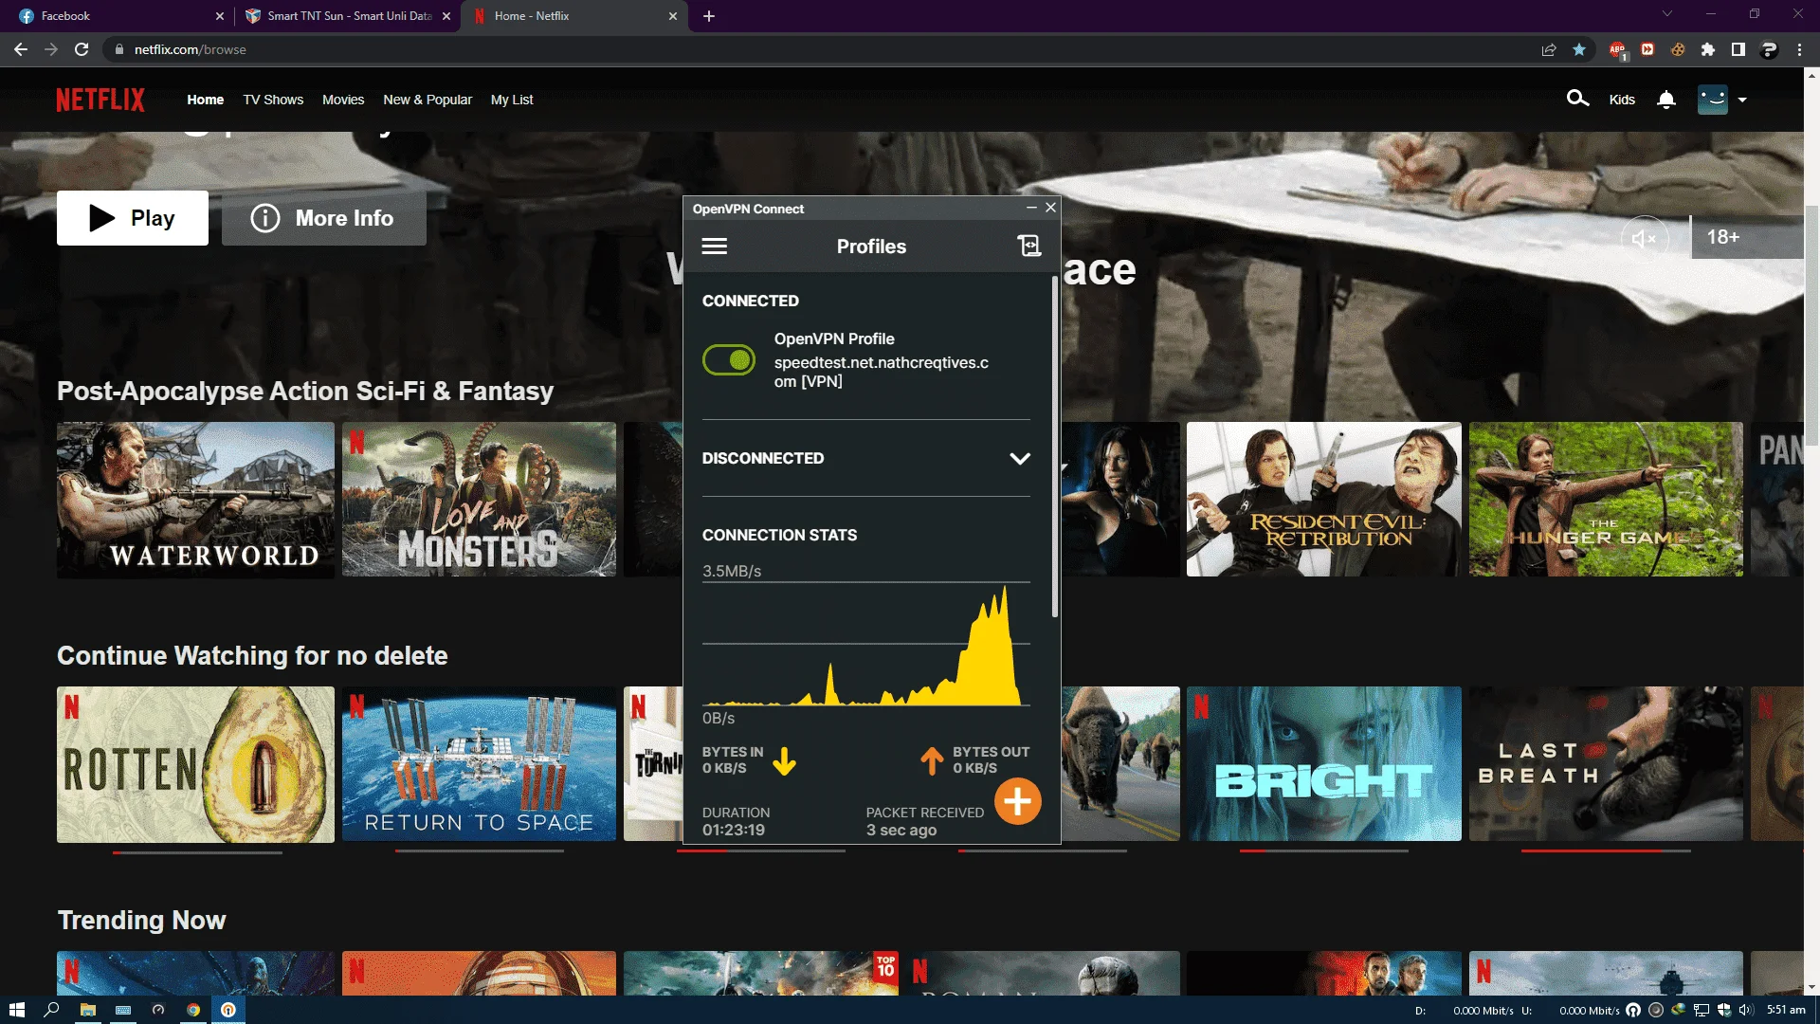Switch to the Facebook browser tab

[x=114, y=16]
